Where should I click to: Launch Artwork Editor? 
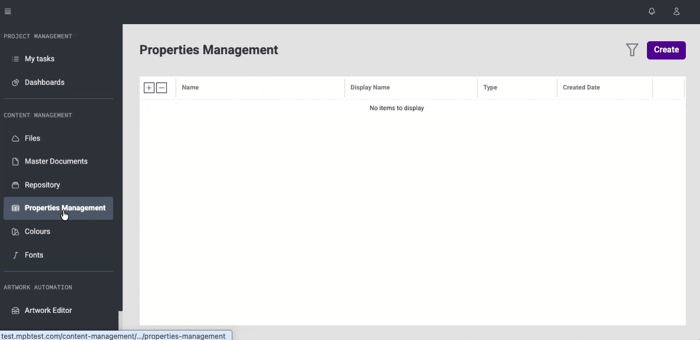click(x=58, y=311)
